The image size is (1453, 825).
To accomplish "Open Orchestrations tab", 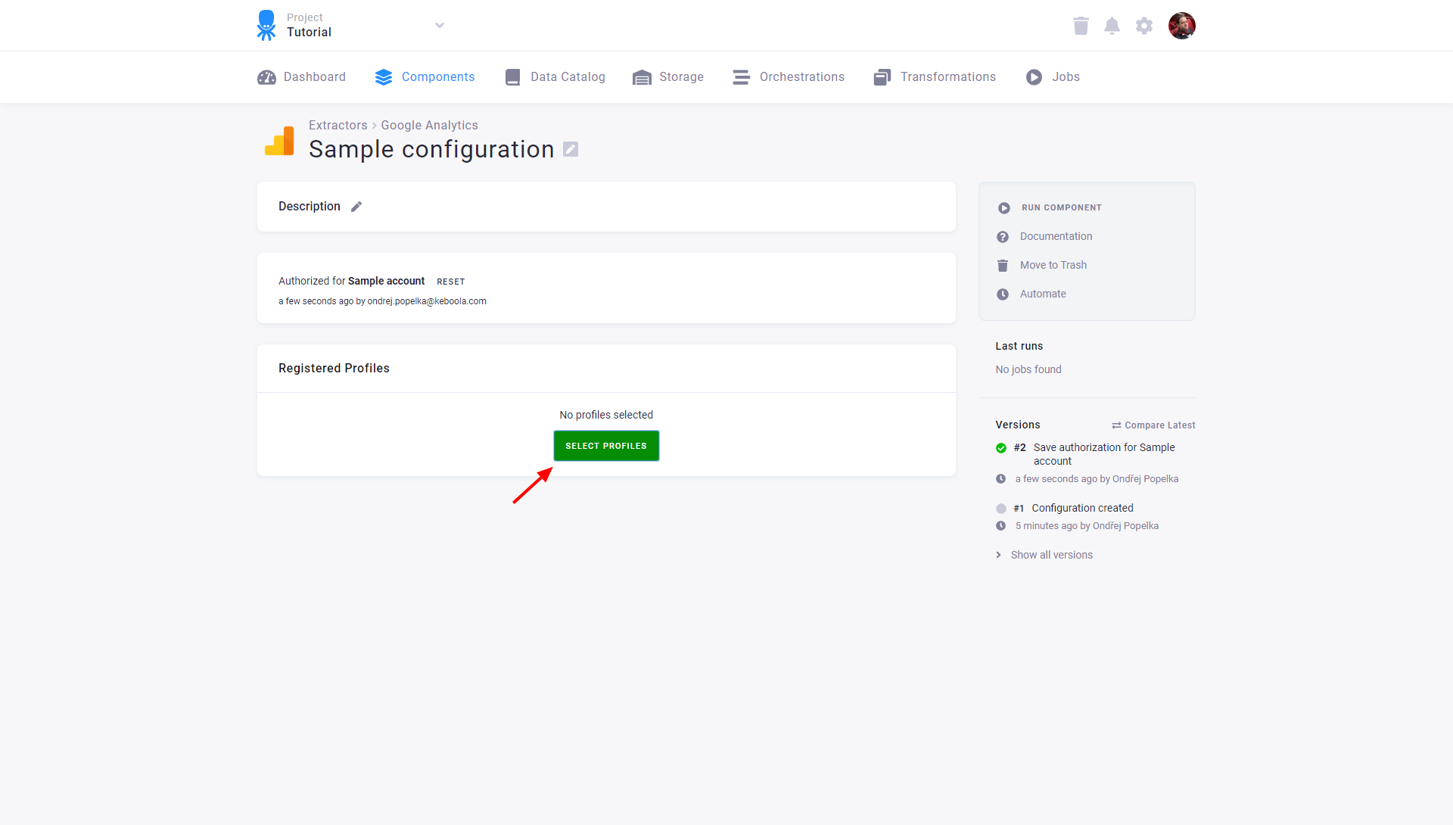I will pos(789,77).
